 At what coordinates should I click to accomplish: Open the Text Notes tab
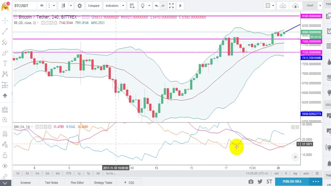point(51,183)
